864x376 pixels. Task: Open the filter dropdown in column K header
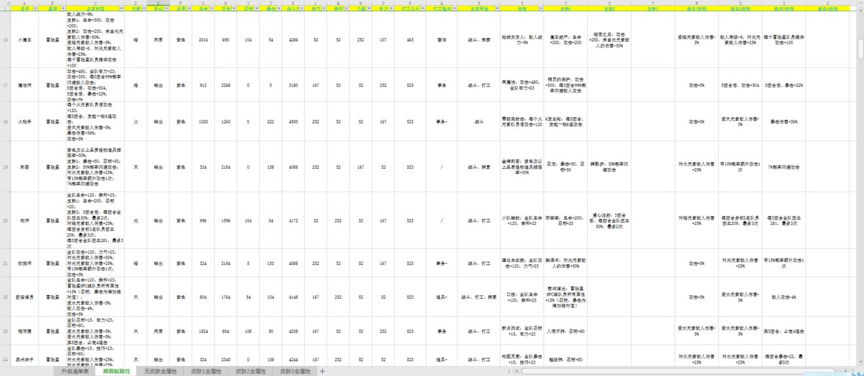click(x=301, y=9)
